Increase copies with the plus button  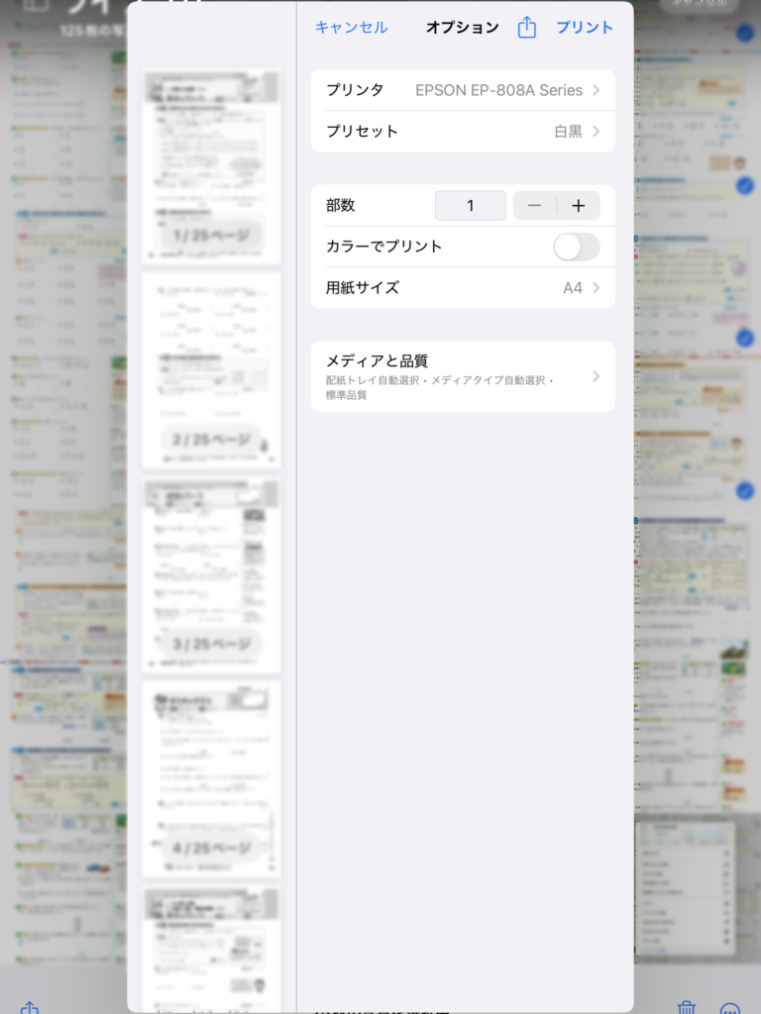click(579, 206)
